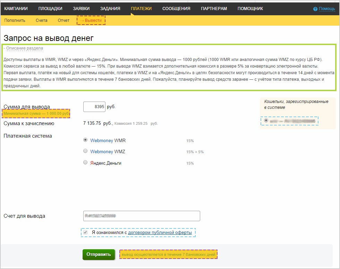Open the Отчет submenu page
The height and width of the screenshot is (269, 340).
coord(64,20)
